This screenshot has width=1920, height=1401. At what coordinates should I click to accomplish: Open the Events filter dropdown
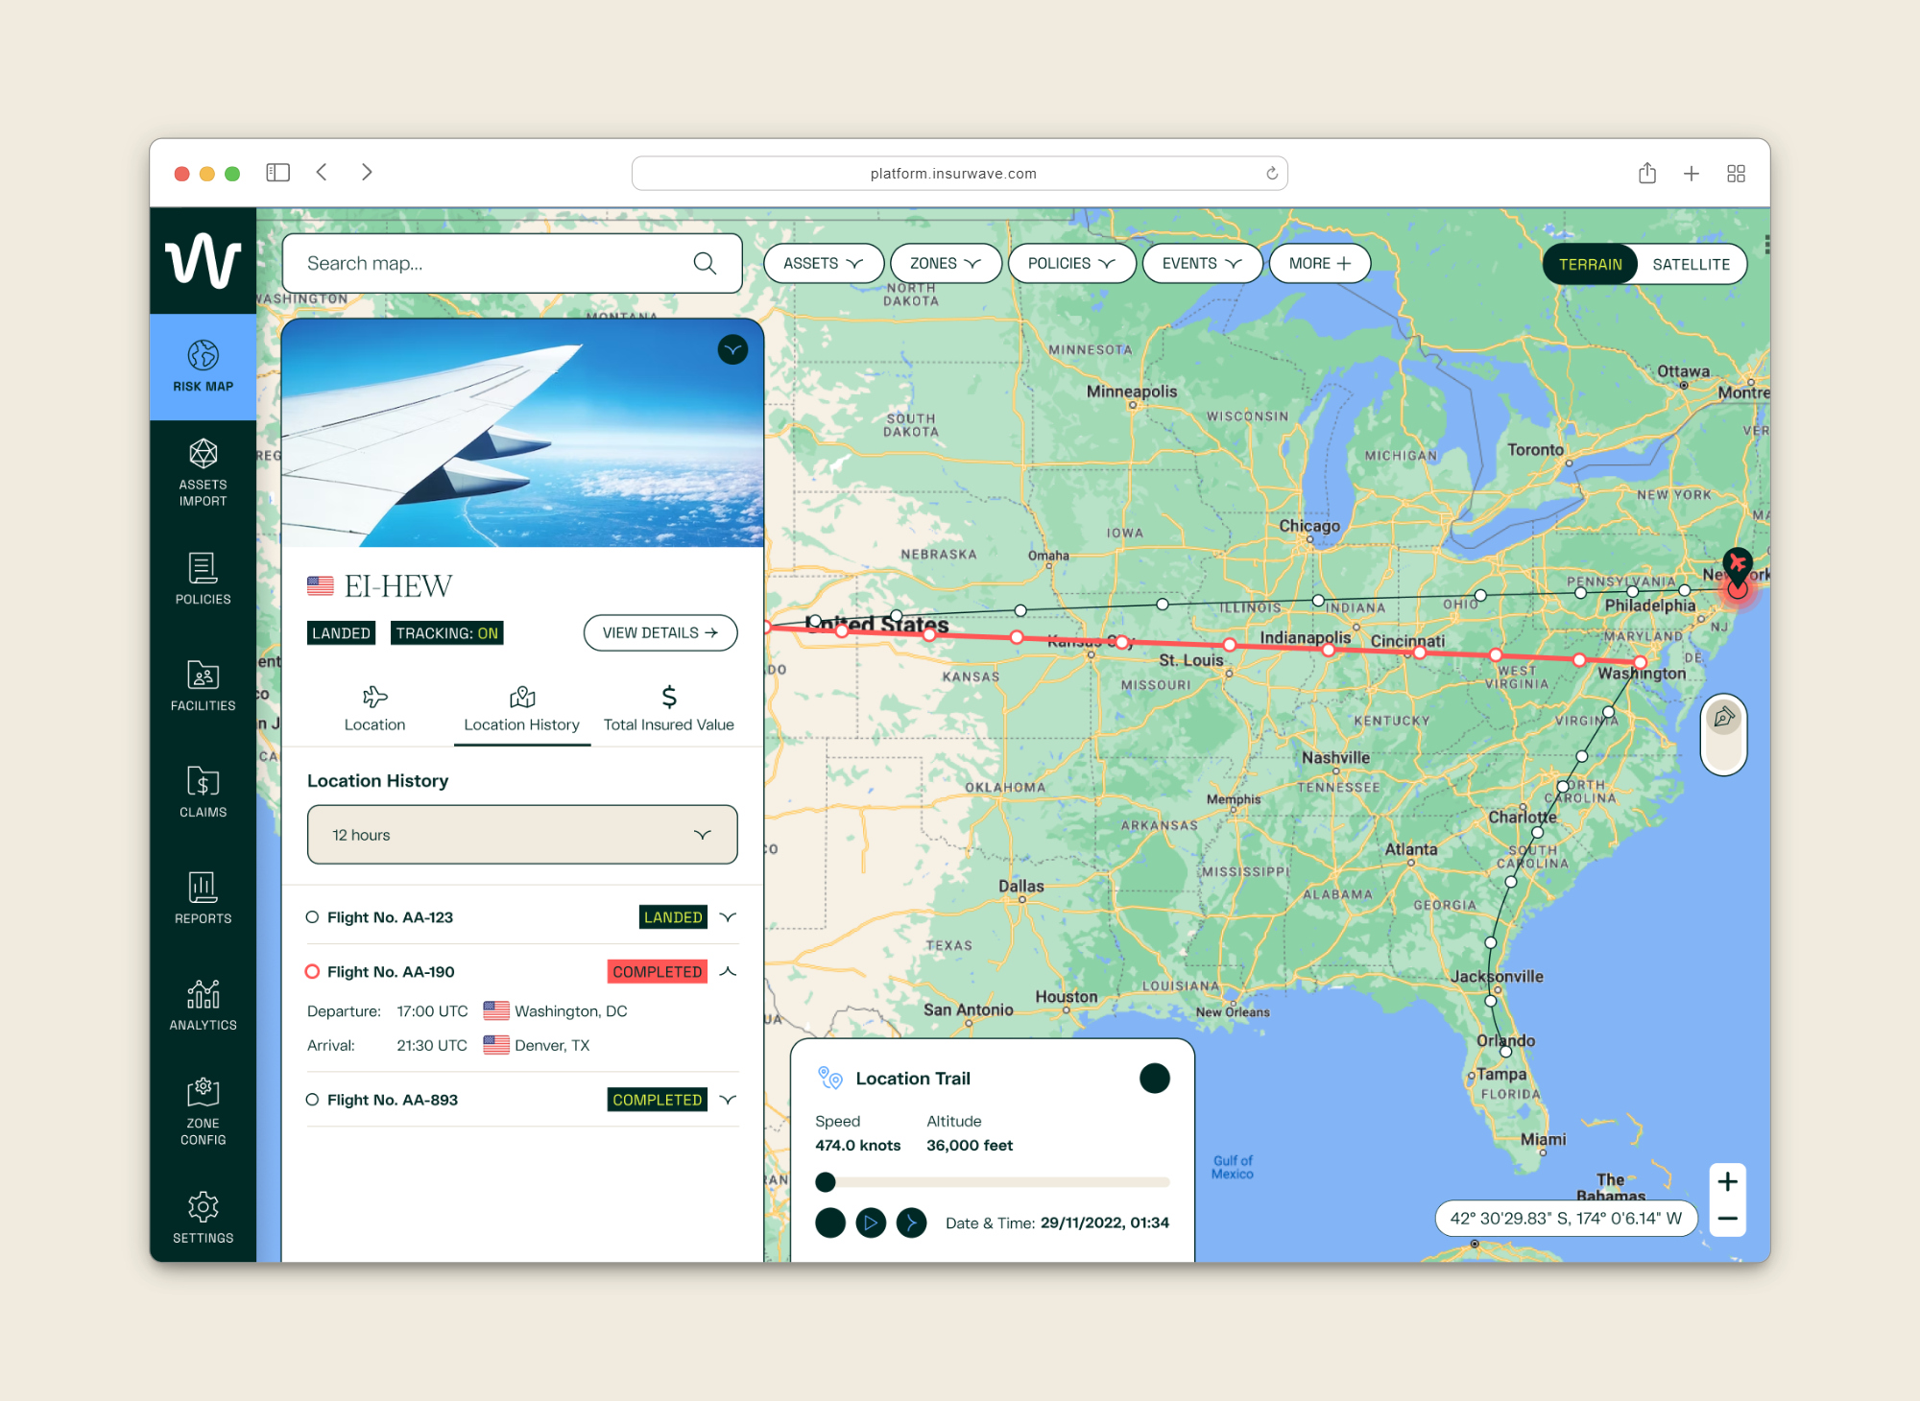click(x=1202, y=264)
